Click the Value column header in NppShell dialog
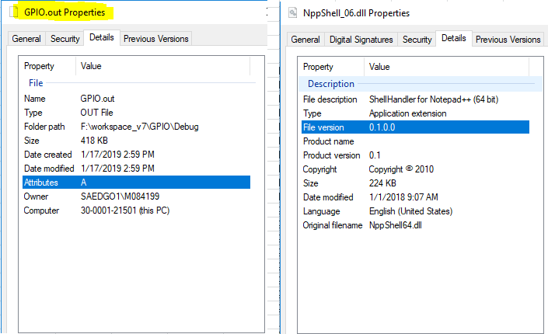 [379, 67]
